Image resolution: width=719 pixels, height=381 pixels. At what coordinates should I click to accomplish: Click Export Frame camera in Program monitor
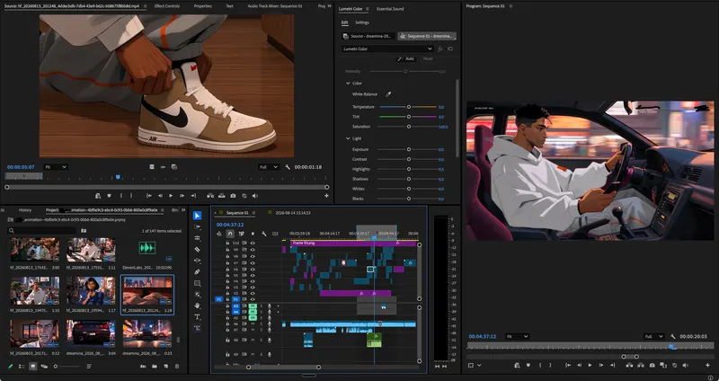pyautogui.click(x=652, y=366)
